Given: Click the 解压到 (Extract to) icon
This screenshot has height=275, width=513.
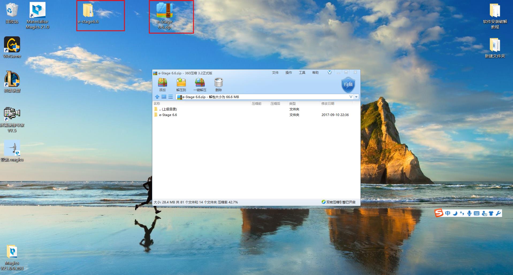Looking at the screenshot, I should click(x=181, y=84).
